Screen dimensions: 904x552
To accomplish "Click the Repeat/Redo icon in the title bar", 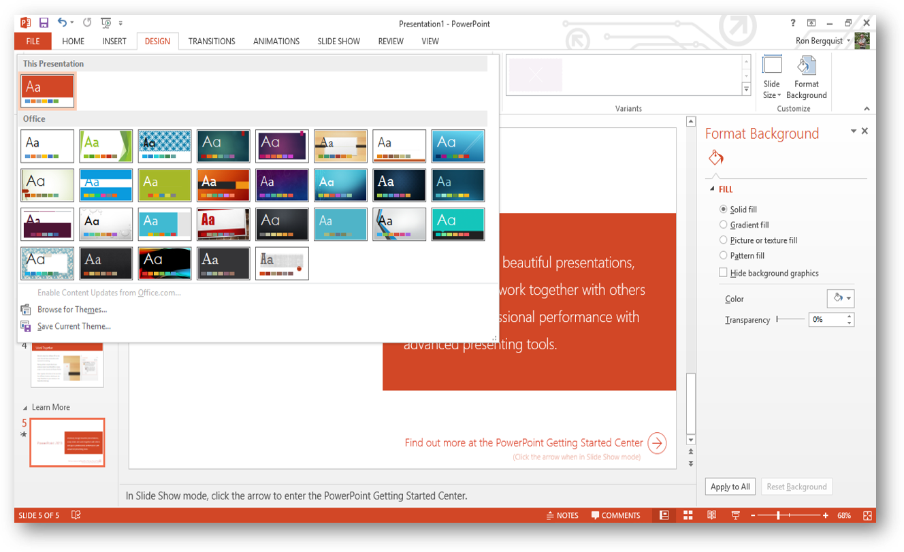I will tap(87, 23).
